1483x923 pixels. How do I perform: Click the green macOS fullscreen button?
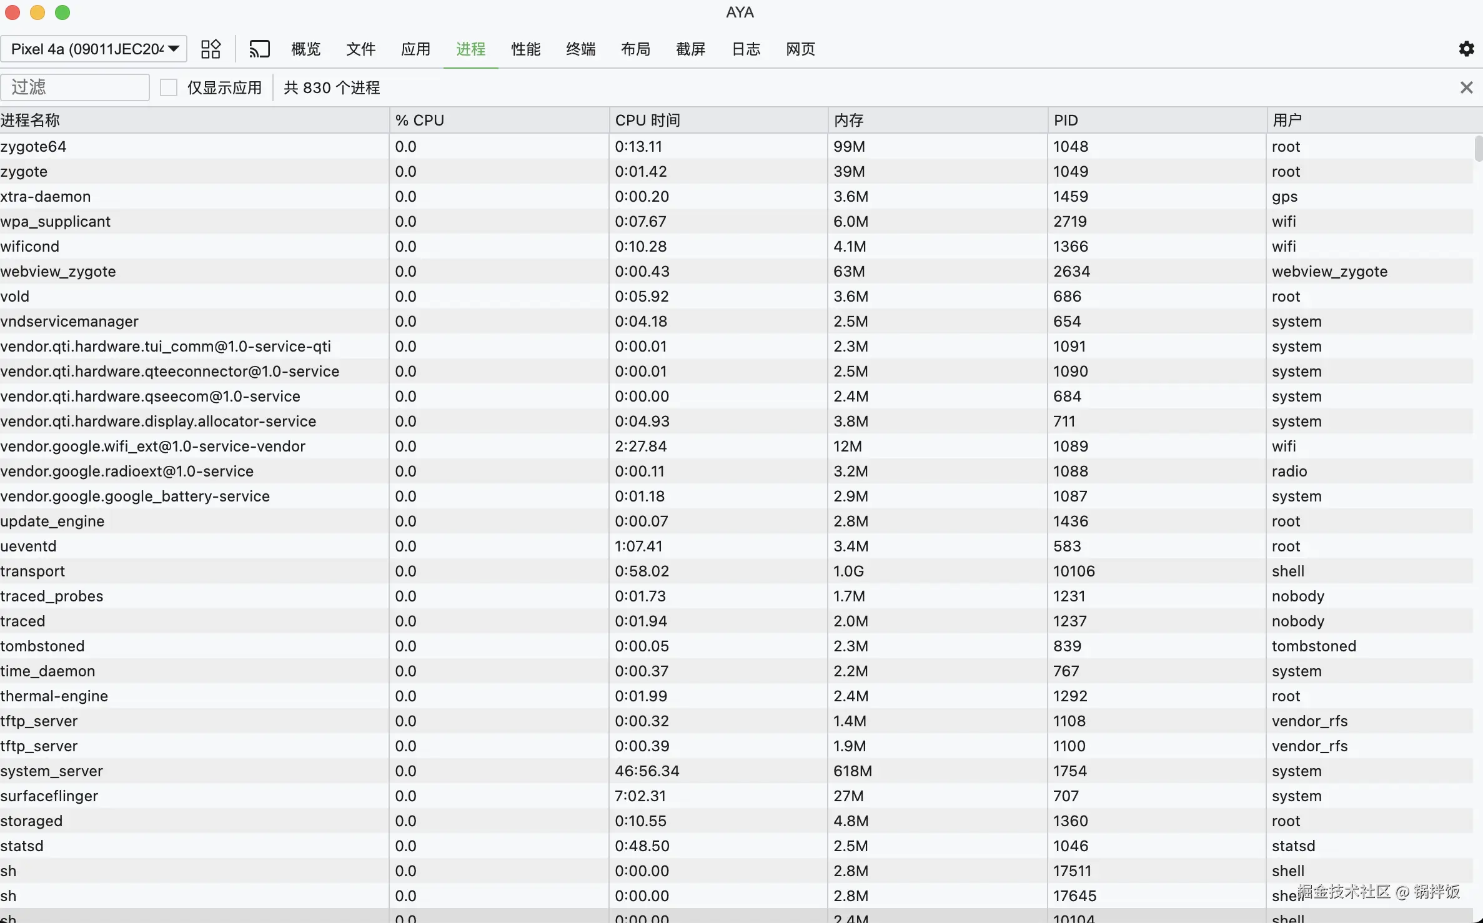pyautogui.click(x=62, y=12)
